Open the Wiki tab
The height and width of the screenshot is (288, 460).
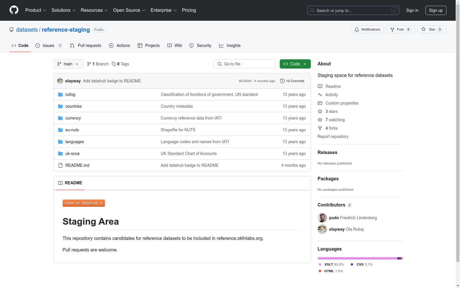tap(175, 46)
